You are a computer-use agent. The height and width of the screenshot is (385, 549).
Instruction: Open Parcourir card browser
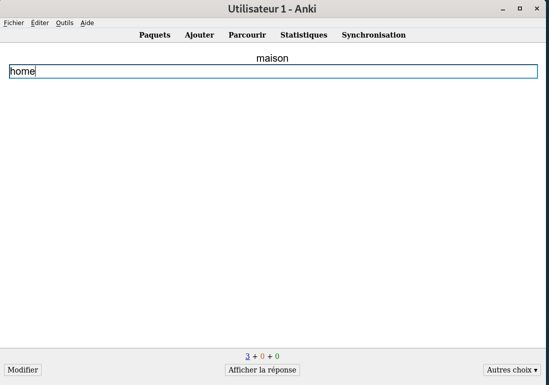tap(247, 35)
